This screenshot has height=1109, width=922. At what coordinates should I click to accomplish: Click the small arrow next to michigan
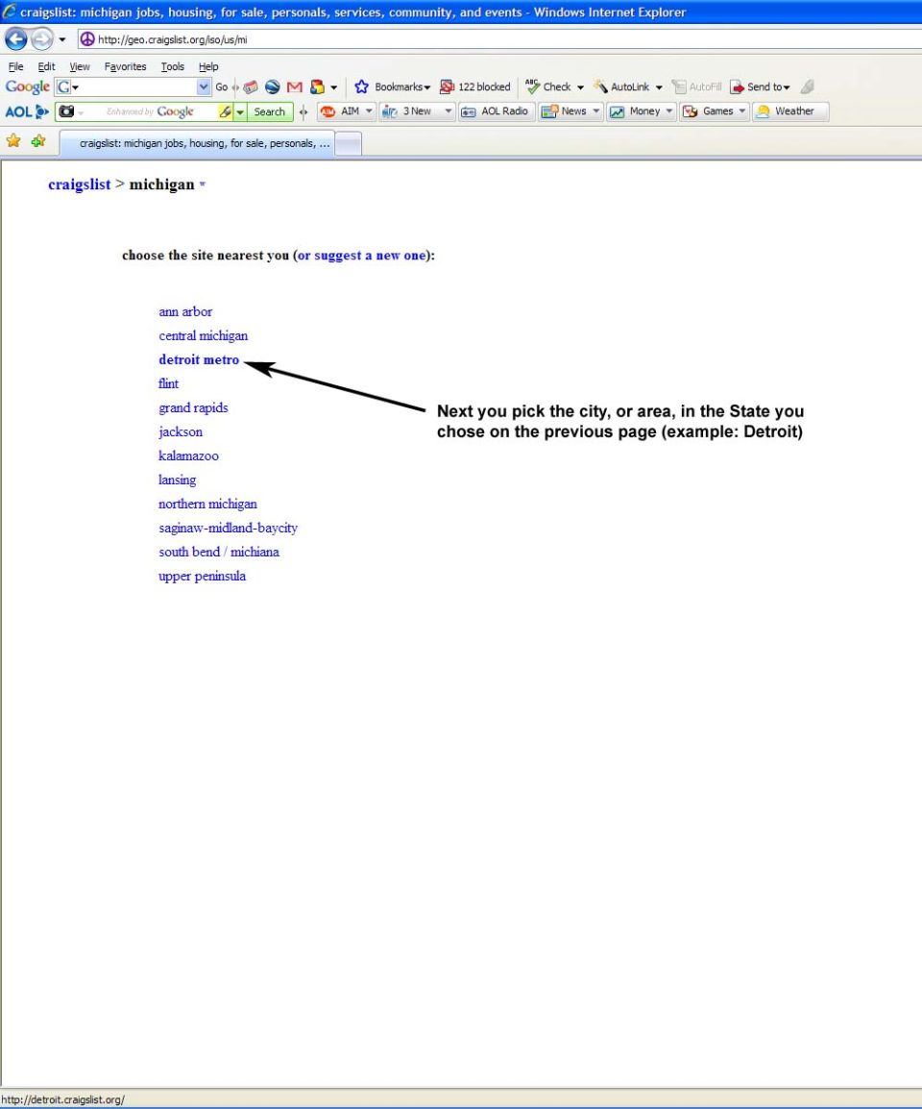click(203, 185)
